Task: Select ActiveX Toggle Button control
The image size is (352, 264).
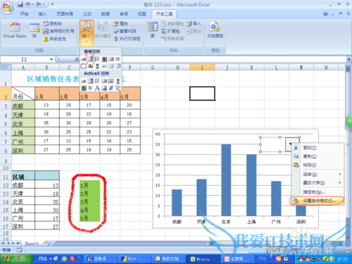Action: 111,88
